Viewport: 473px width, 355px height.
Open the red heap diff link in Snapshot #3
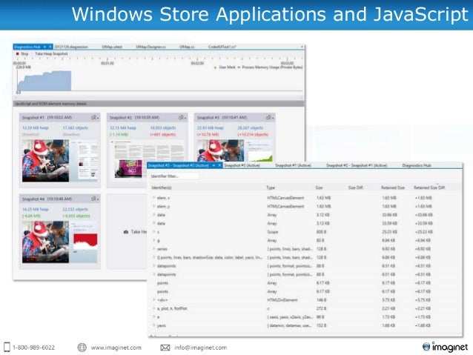click(x=208, y=134)
